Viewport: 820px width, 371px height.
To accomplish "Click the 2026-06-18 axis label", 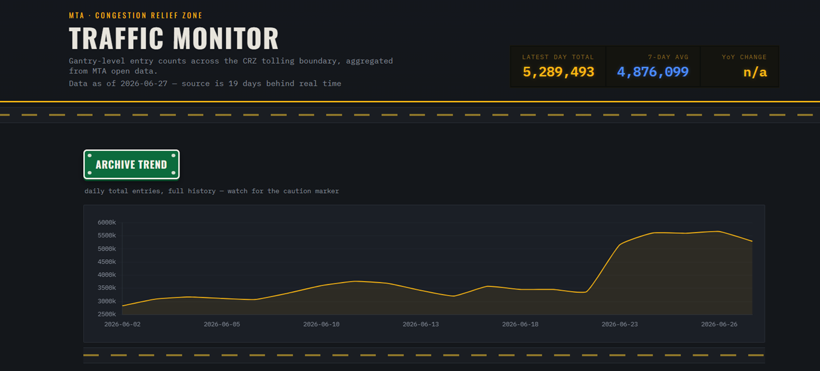I will click(x=520, y=324).
